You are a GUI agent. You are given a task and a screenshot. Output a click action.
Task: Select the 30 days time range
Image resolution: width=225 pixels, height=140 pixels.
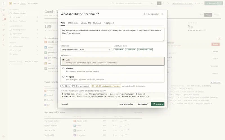pyautogui.click(x=217, y=15)
